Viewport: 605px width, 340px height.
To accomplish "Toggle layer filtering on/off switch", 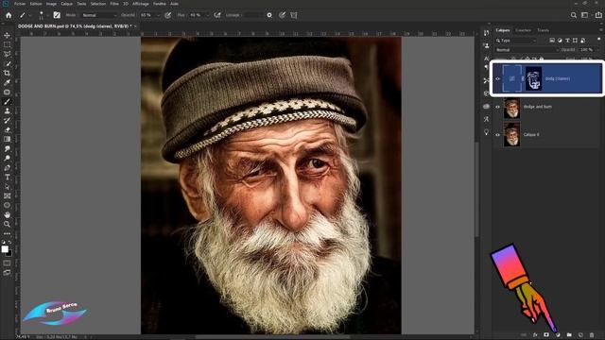I will (x=598, y=40).
